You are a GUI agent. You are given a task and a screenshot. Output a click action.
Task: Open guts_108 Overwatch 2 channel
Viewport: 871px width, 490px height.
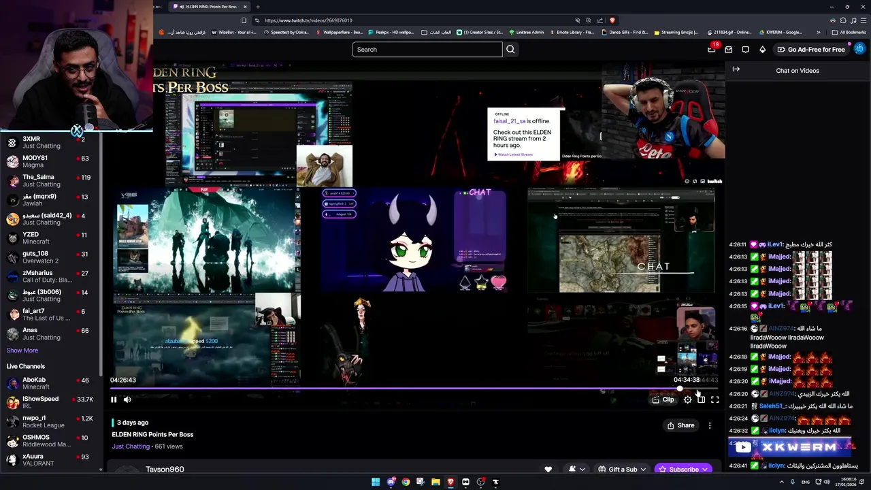(x=50, y=257)
